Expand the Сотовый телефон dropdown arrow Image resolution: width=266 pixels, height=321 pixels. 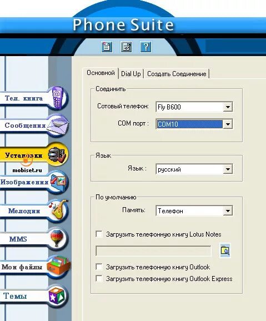pos(228,107)
